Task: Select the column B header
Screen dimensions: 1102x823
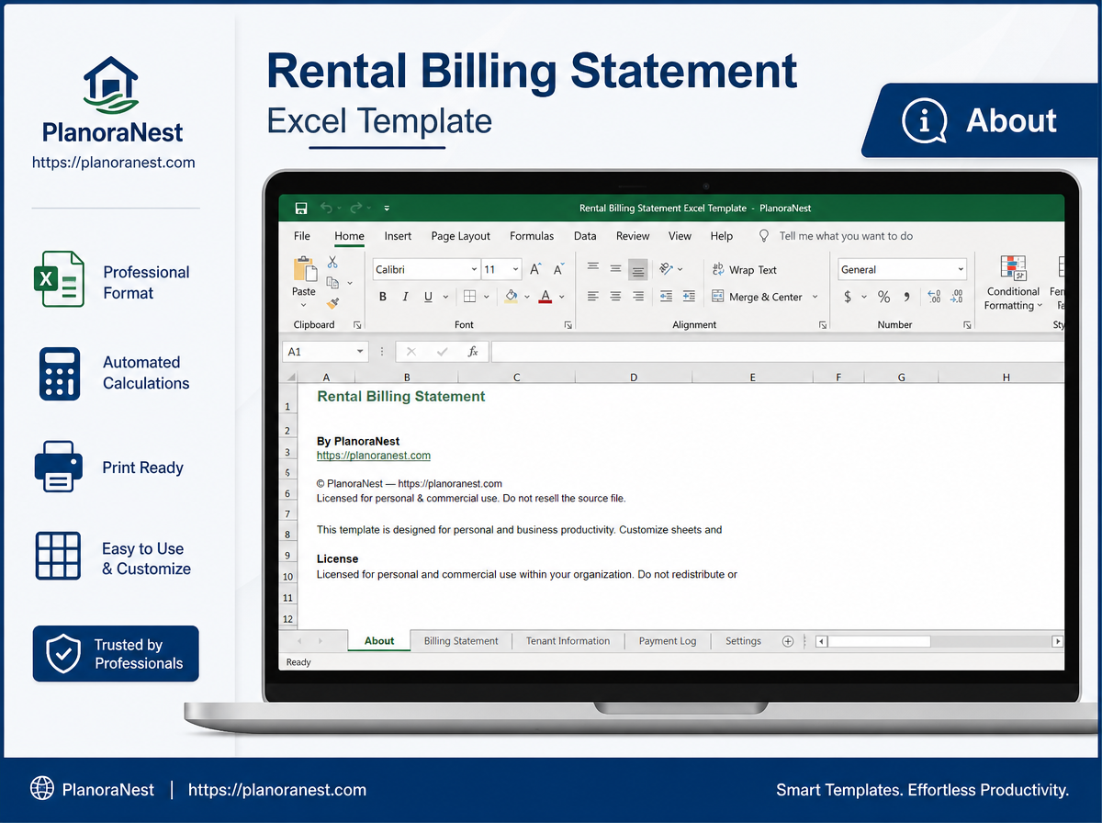Action: point(407,378)
